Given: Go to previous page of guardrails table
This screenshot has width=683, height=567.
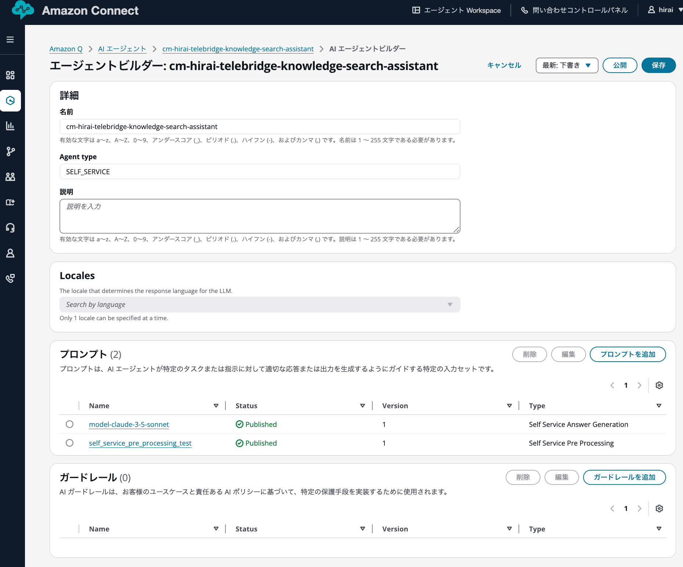Looking at the screenshot, I should click(612, 508).
